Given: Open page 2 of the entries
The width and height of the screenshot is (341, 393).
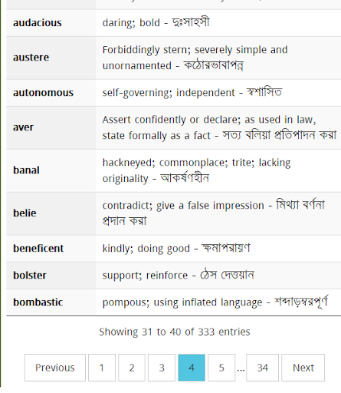Looking at the screenshot, I should click(132, 368).
